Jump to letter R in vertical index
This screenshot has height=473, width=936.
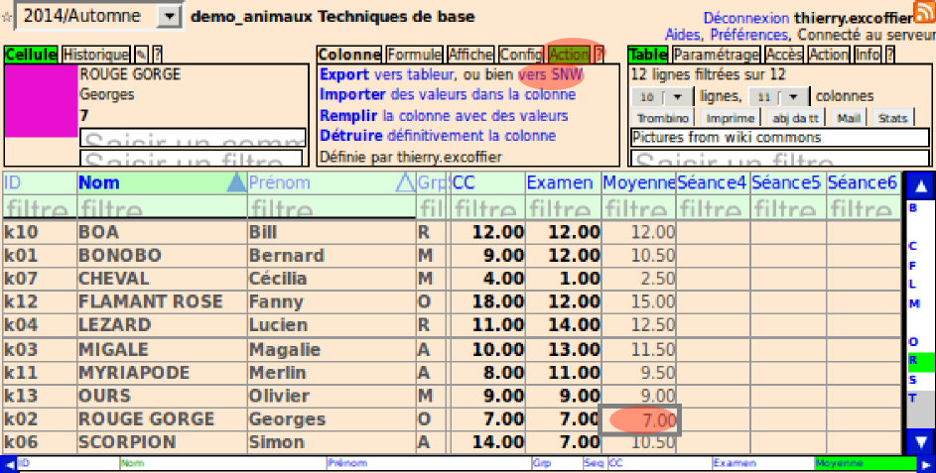[913, 361]
